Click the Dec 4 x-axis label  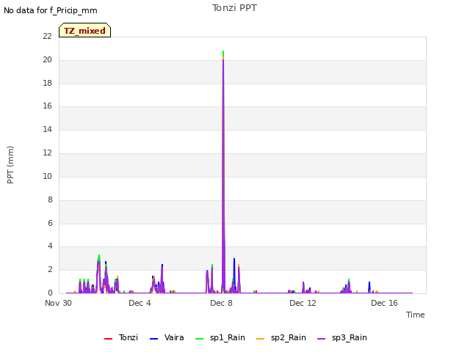click(x=140, y=303)
